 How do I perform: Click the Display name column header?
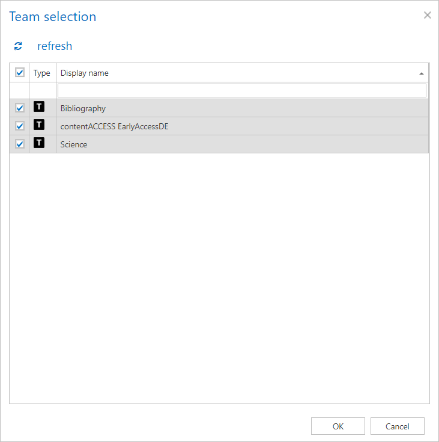(85, 73)
